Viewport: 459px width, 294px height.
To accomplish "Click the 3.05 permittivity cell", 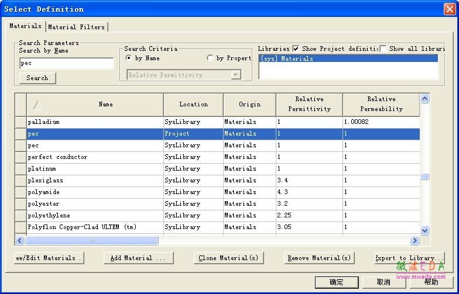I will pyautogui.click(x=309, y=227).
